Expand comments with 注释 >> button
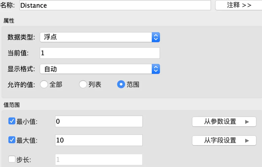 point(239,5)
